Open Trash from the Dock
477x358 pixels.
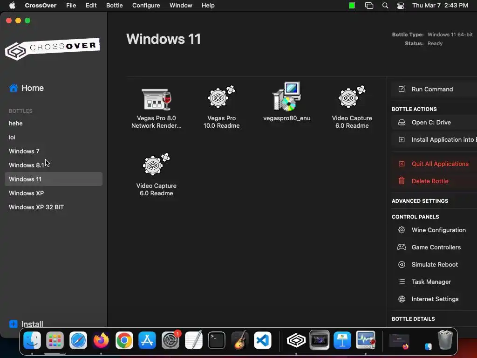pyautogui.click(x=445, y=340)
